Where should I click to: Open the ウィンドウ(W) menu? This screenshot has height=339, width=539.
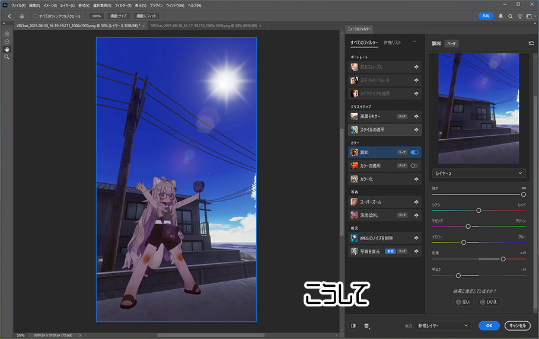tap(176, 5)
